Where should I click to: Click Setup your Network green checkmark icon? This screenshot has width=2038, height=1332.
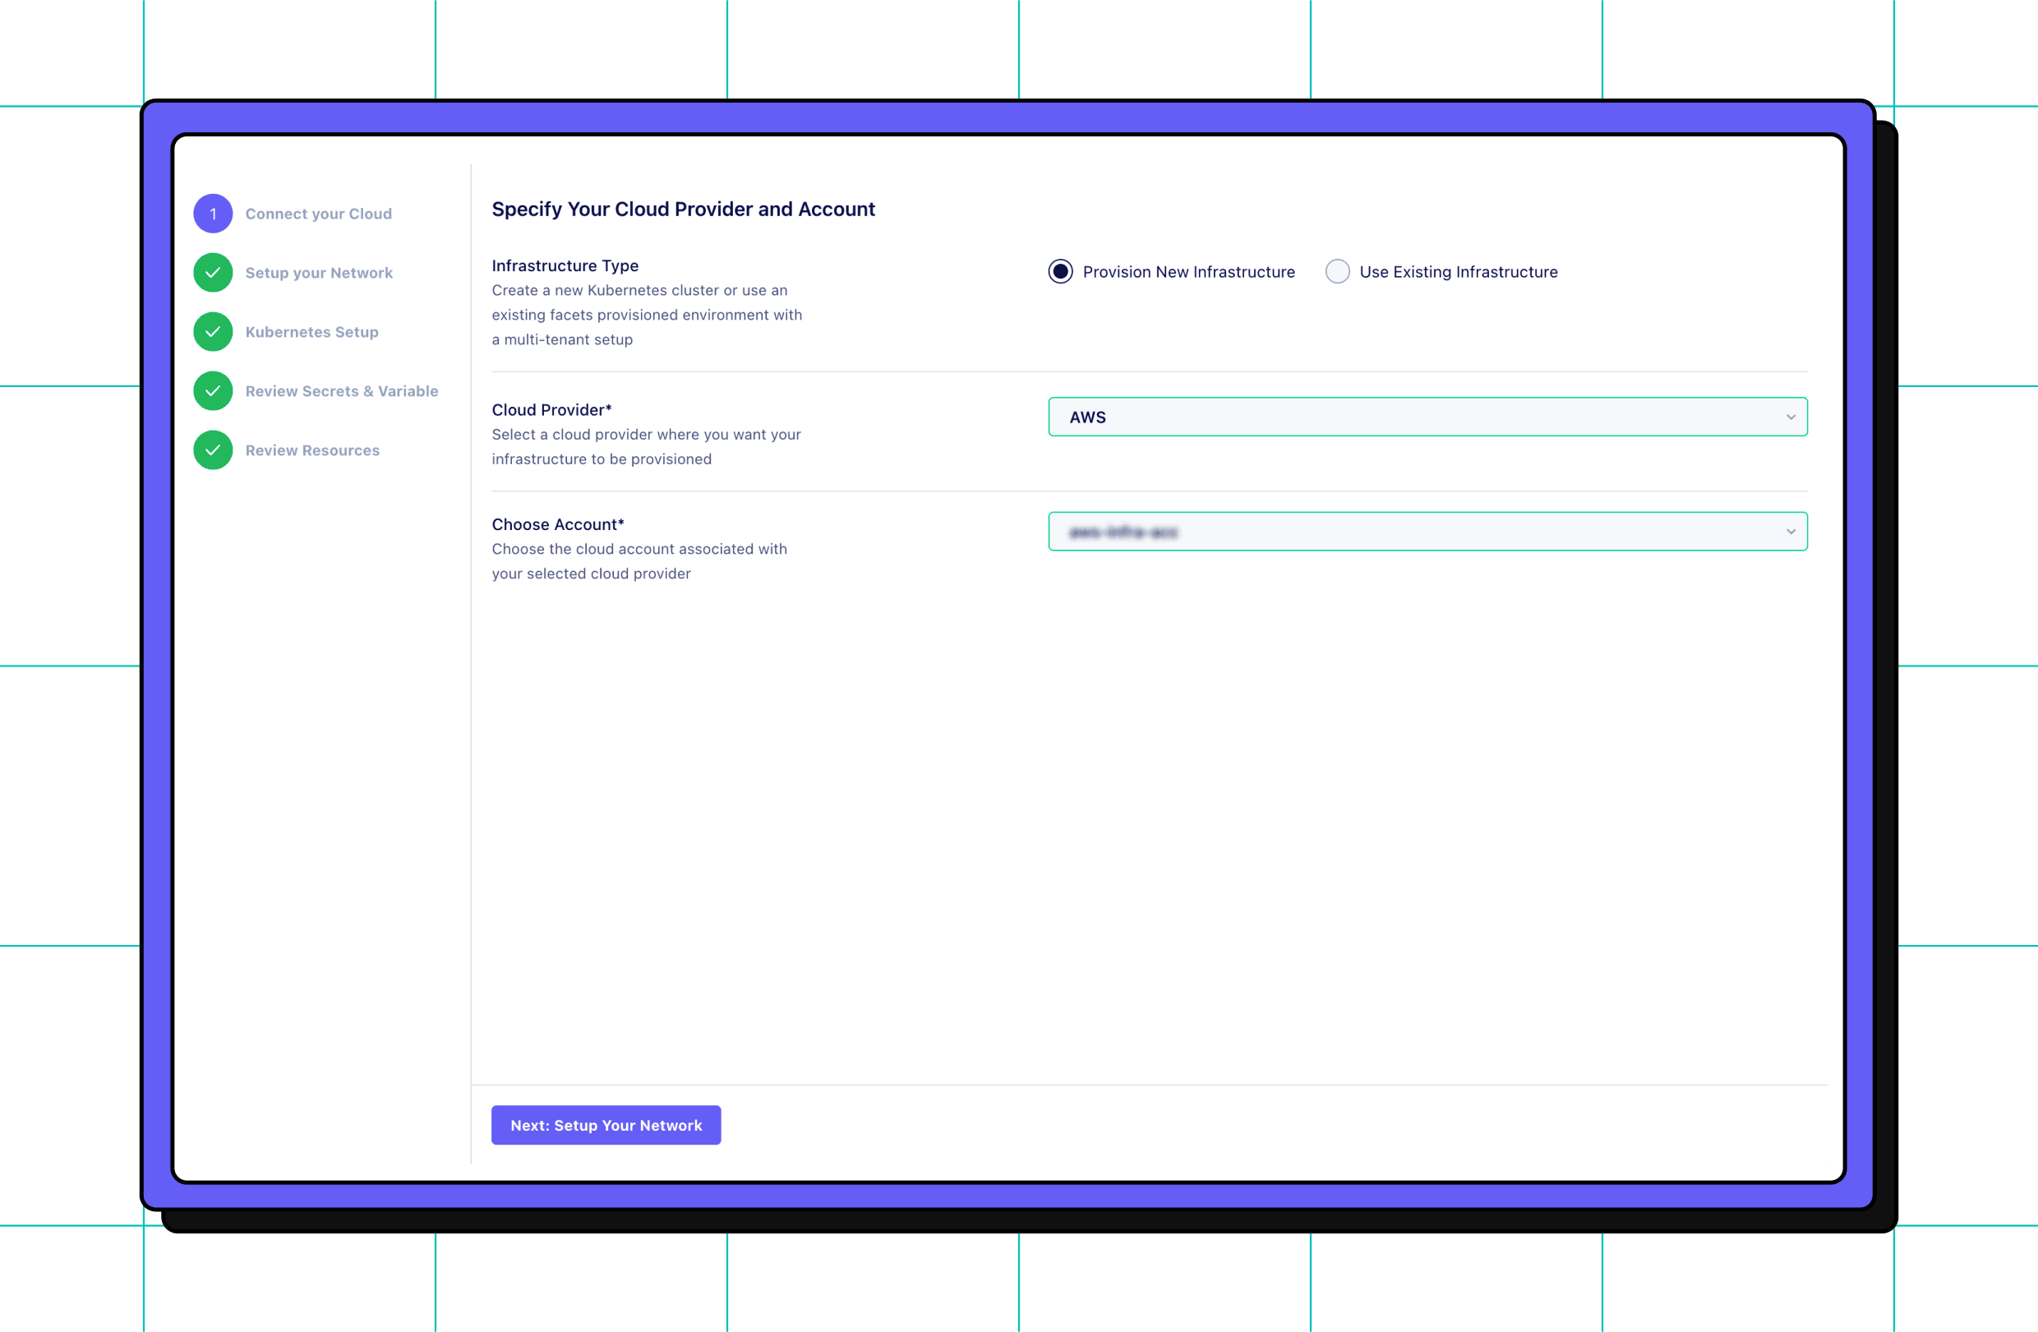pyautogui.click(x=213, y=273)
